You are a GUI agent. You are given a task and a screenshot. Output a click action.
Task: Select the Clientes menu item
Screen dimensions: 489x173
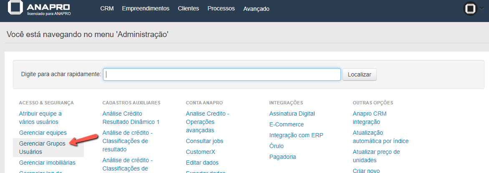pyautogui.click(x=188, y=9)
